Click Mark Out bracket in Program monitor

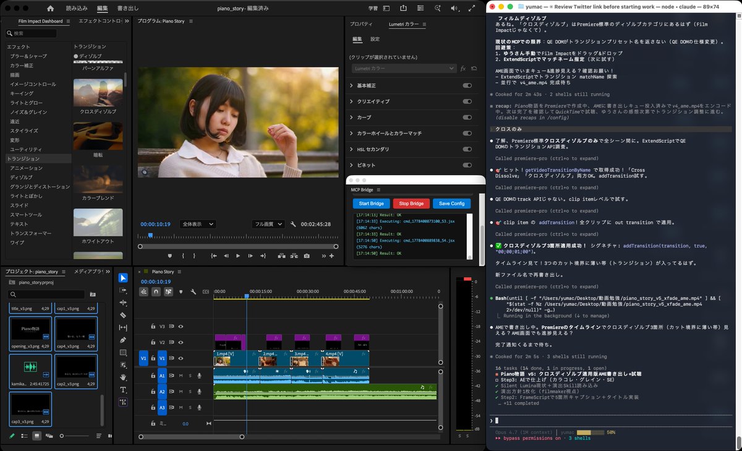pos(194,256)
